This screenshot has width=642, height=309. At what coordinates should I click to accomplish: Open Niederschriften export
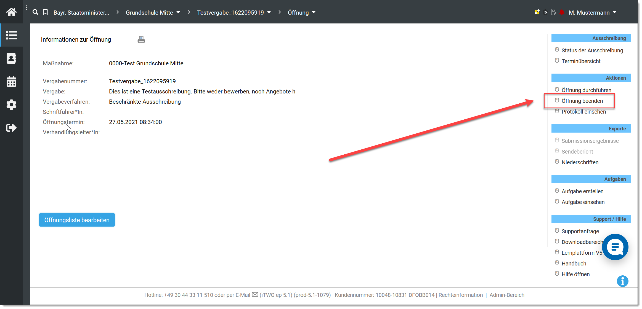(x=580, y=162)
